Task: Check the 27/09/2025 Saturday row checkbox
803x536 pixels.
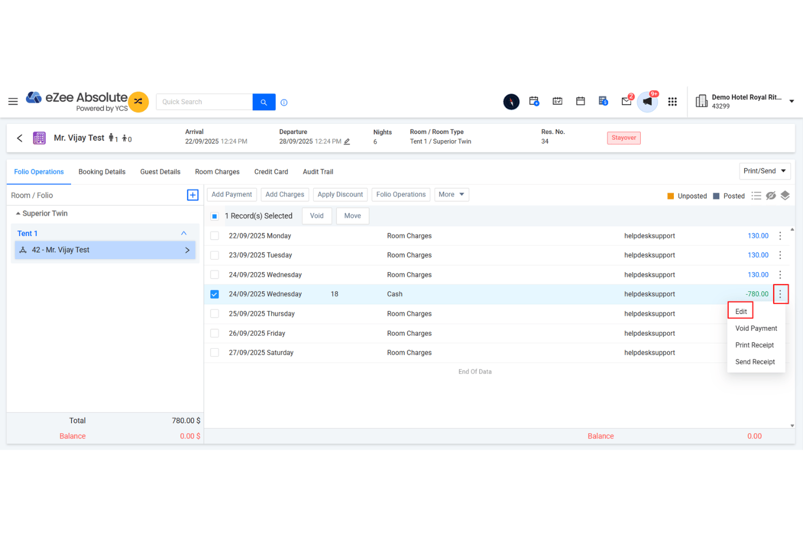Action: pos(214,352)
